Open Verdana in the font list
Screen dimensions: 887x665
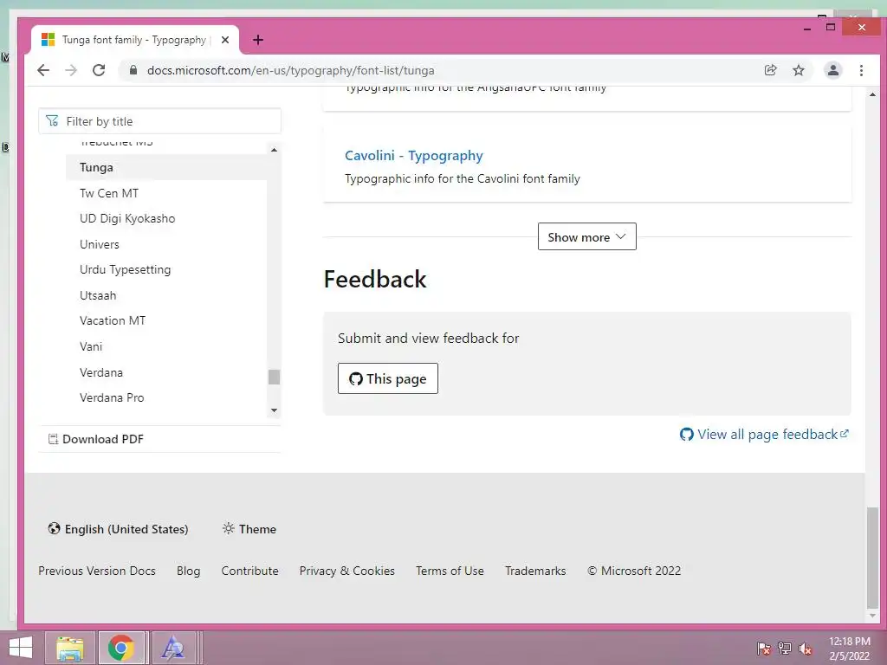click(x=101, y=372)
